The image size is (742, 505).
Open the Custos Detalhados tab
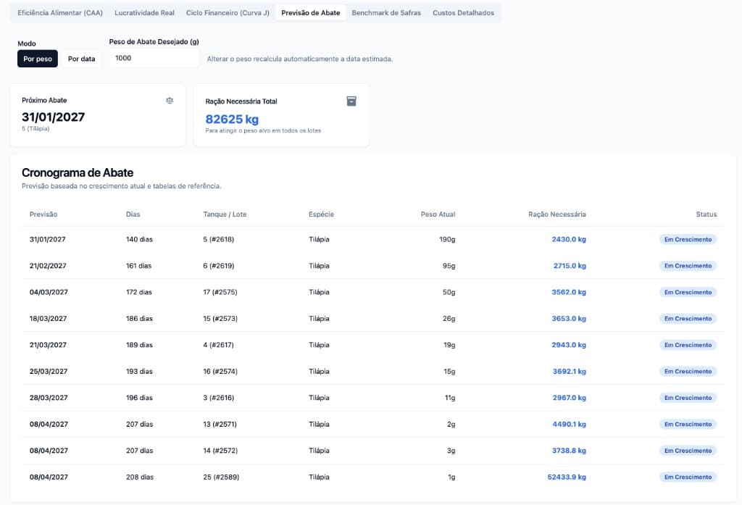(463, 13)
